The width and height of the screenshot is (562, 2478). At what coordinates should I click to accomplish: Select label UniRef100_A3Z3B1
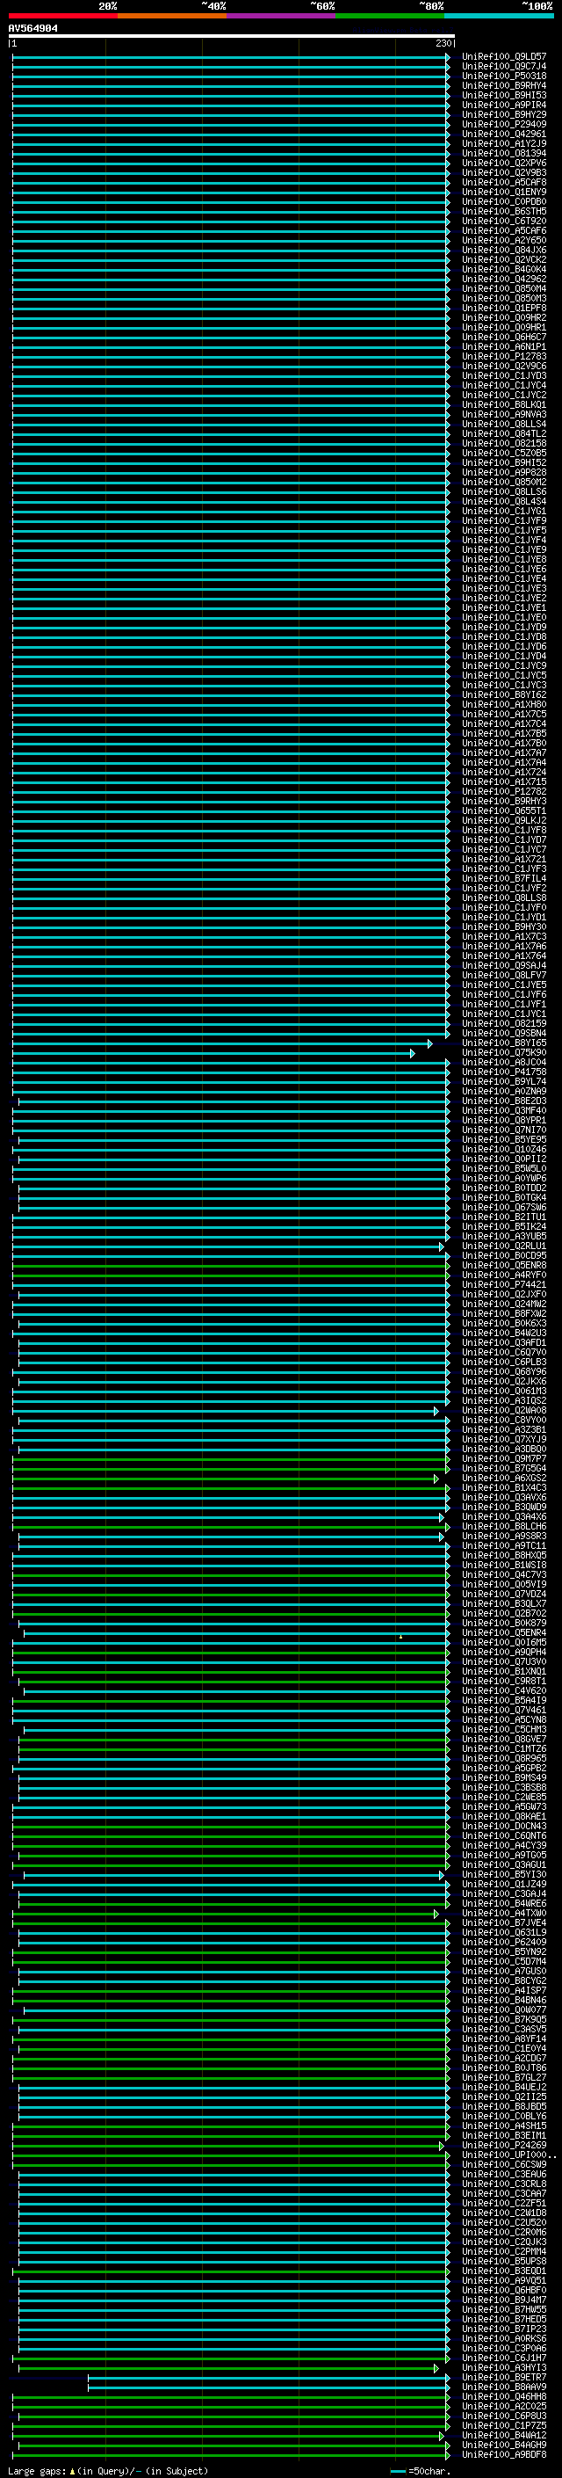coord(504,1430)
